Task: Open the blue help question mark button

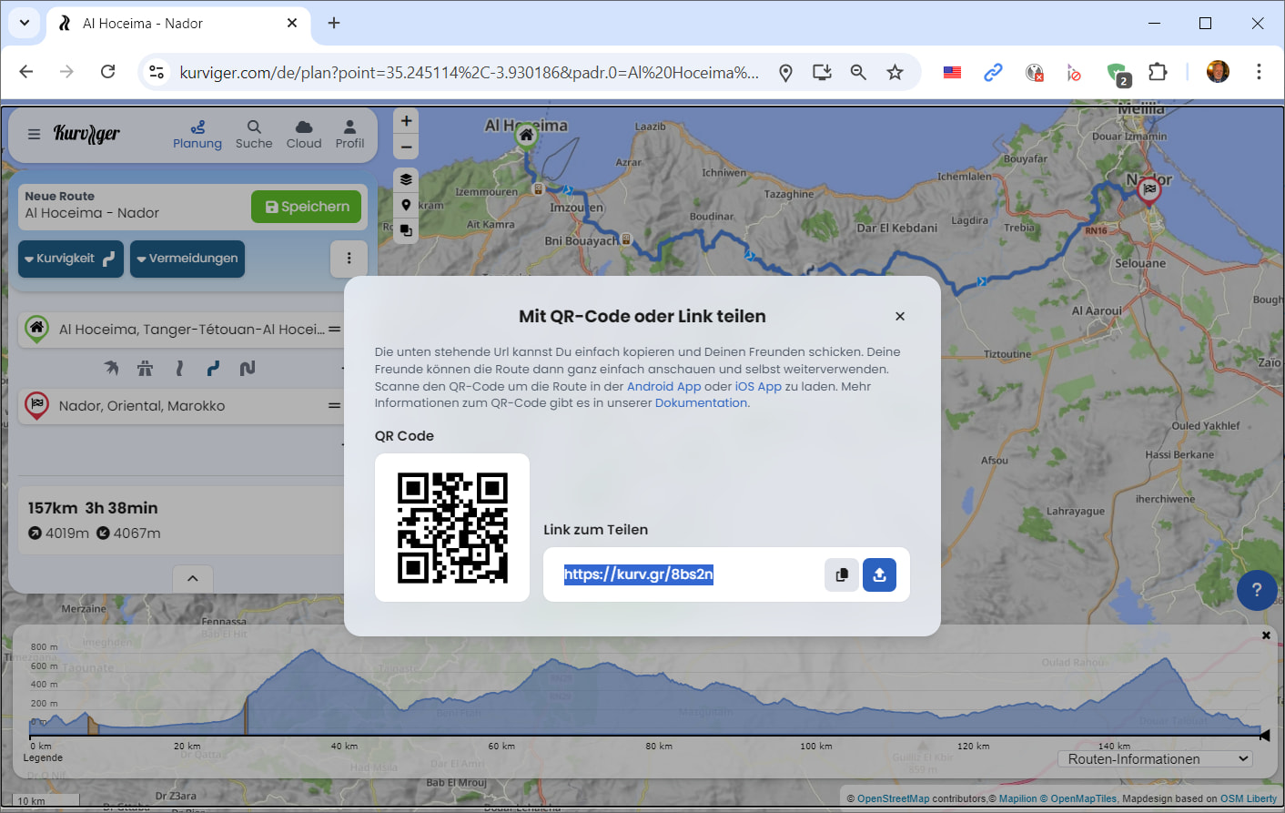Action: pos(1257,590)
